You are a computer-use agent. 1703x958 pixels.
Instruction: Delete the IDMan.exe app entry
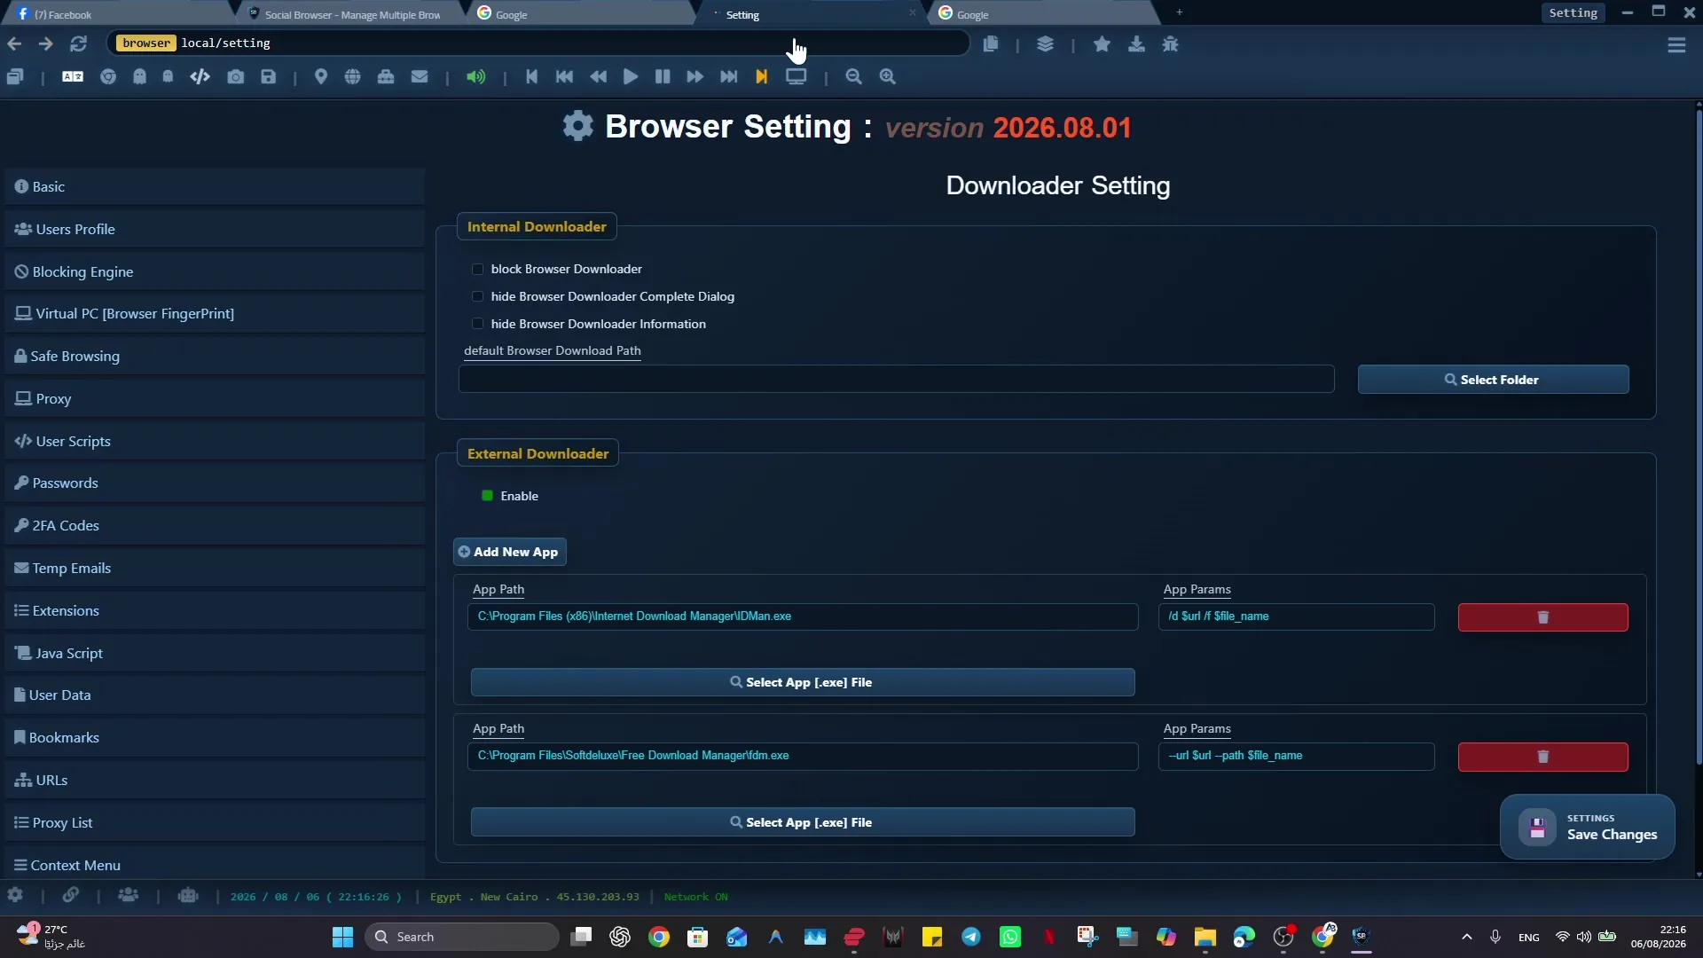coord(1542,617)
